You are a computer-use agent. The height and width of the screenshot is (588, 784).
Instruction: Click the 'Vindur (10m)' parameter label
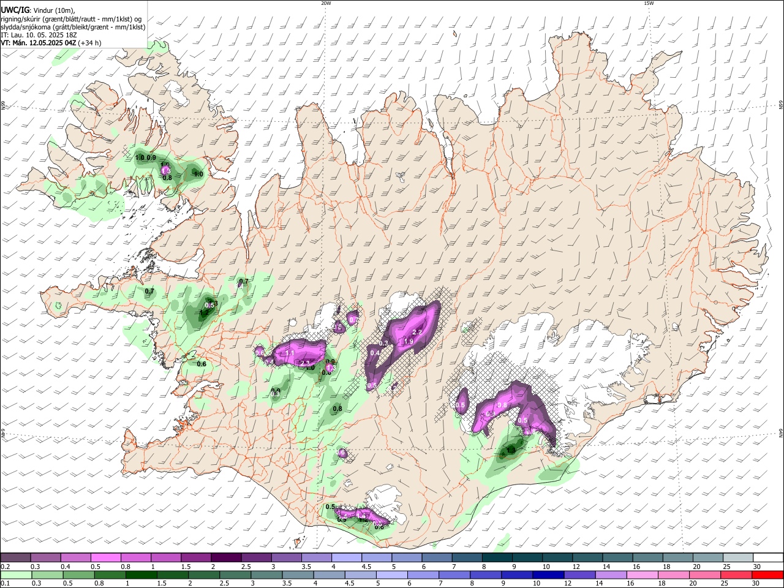click(53, 10)
